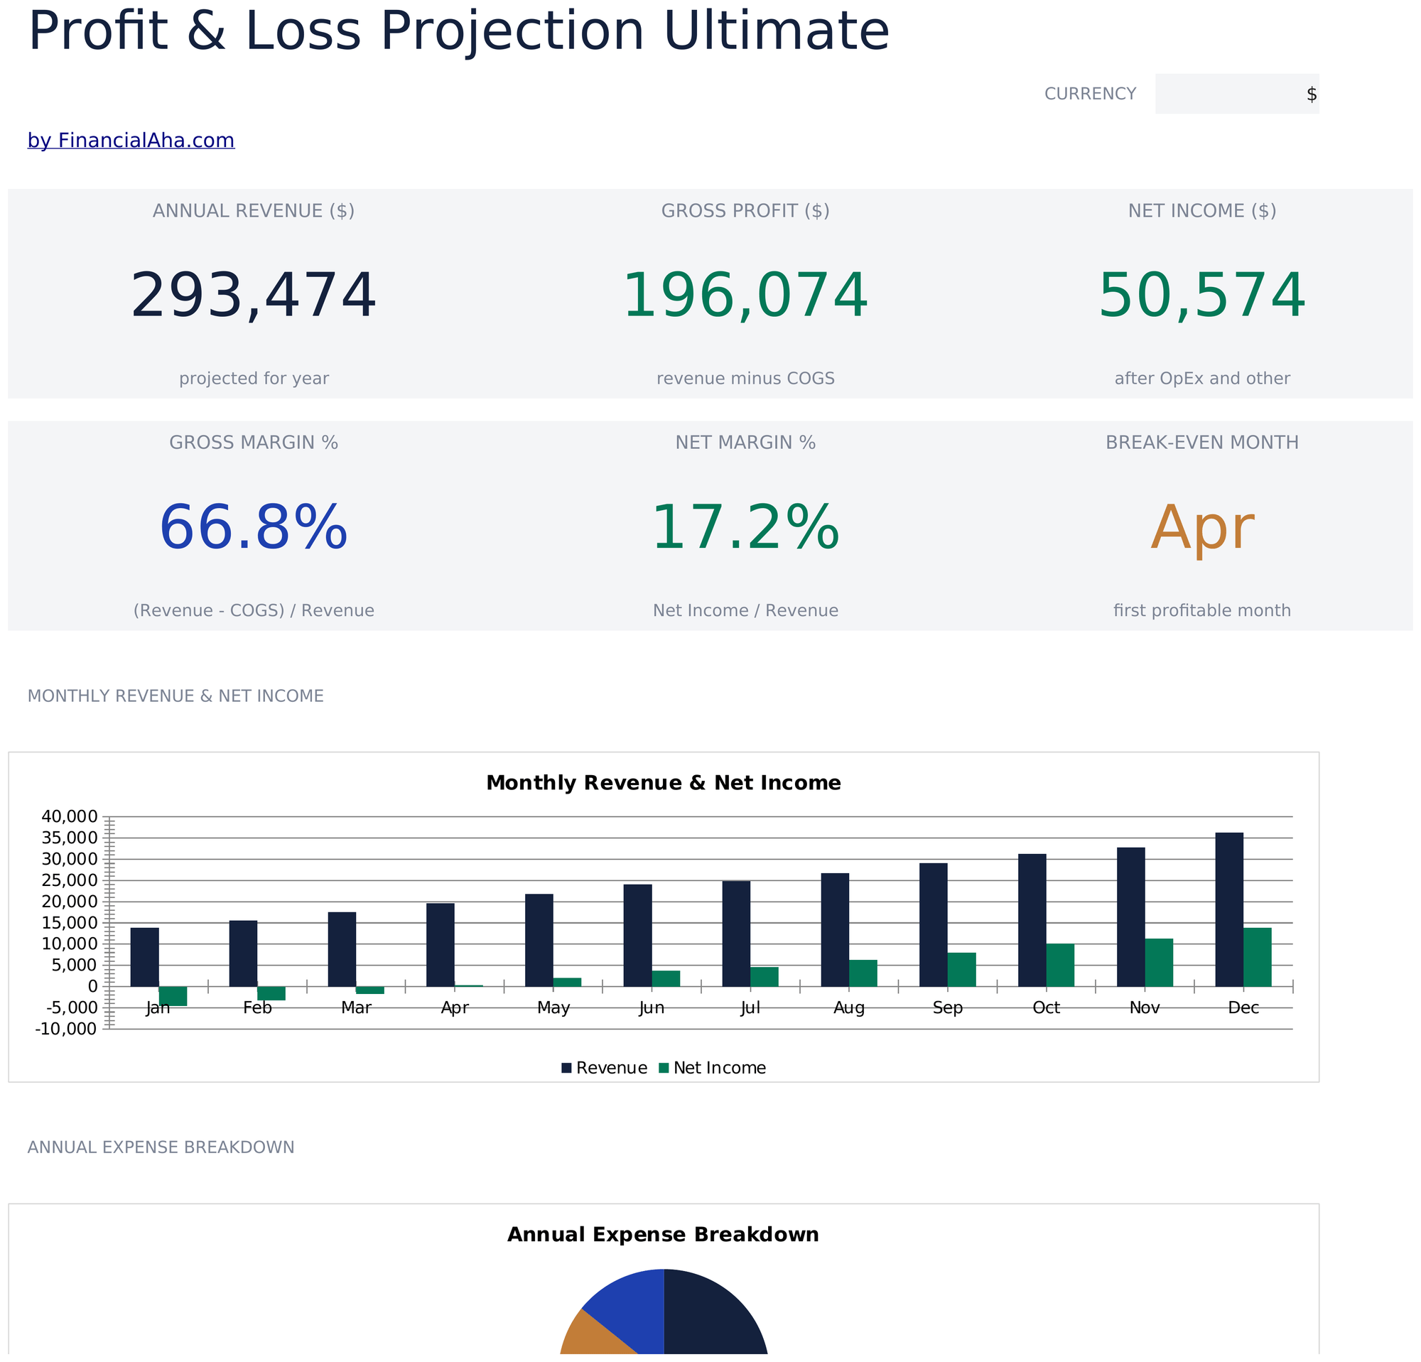1421x1362 pixels.
Task: Click the GROSS PROFIT ($) heading
Action: click(x=745, y=211)
